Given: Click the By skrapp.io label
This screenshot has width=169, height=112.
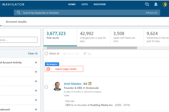Looking at the screenshot, I should point(52,64).
